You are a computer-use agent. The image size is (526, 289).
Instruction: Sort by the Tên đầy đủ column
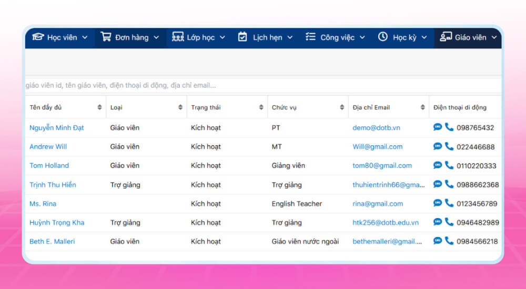pos(100,107)
